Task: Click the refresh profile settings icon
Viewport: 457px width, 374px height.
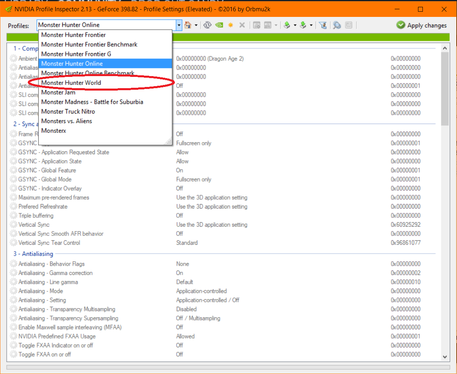Action: (x=207, y=25)
